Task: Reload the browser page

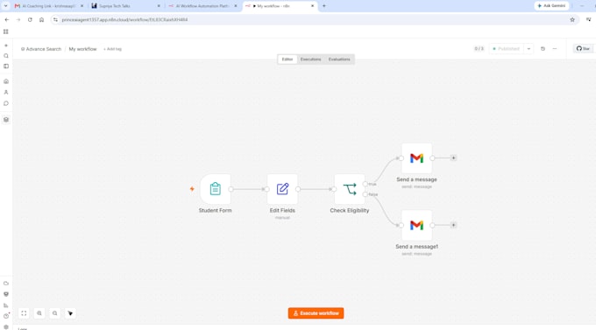Action: [30, 20]
